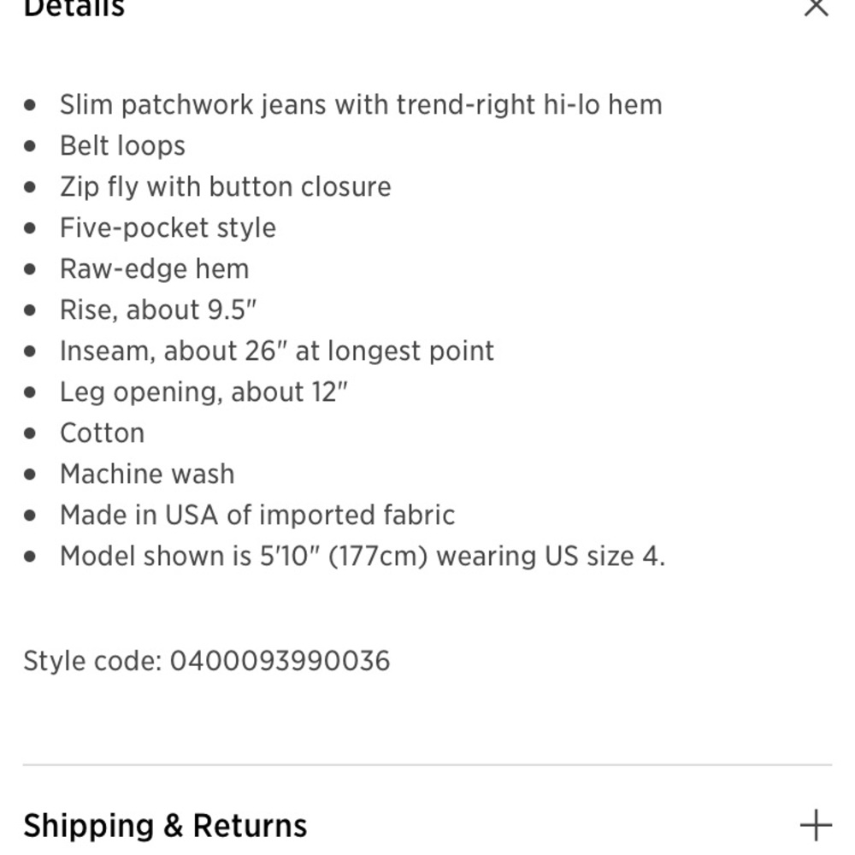Viewport: 855px width, 855px height.
Task: Click the Belt loops list item
Action: point(122,145)
